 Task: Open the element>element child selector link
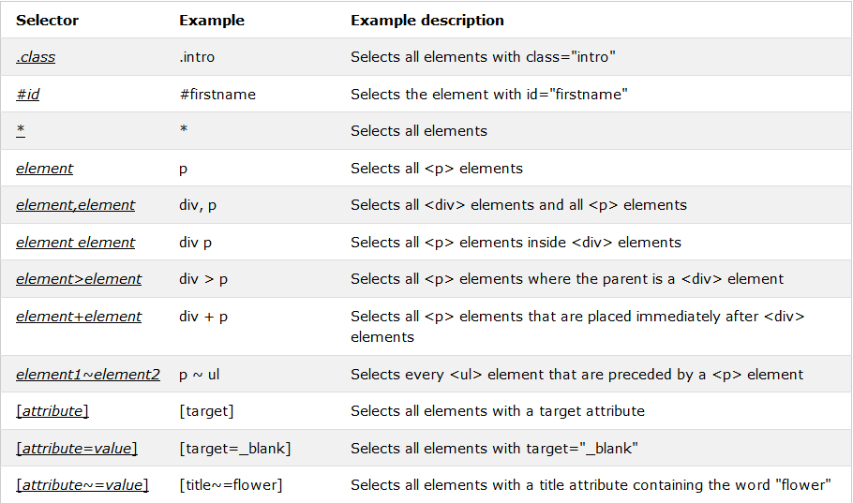pos(79,279)
